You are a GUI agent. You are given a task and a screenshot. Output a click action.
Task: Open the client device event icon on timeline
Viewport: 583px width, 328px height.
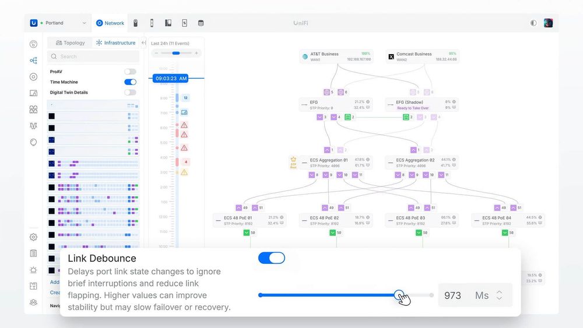pyautogui.click(x=184, y=112)
